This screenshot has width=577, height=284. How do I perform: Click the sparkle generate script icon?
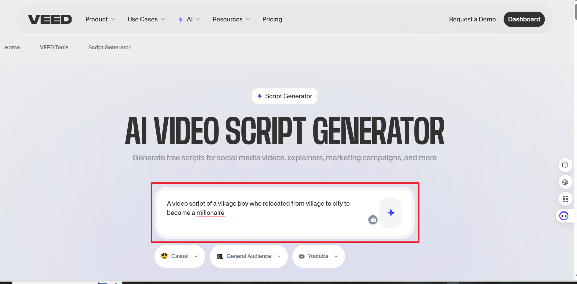click(391, 213)
